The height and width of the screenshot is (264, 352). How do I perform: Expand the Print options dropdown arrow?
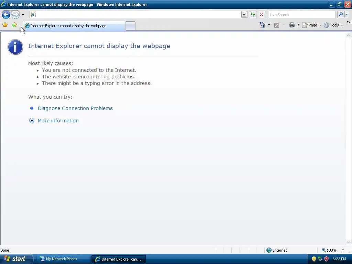[298, 25]
